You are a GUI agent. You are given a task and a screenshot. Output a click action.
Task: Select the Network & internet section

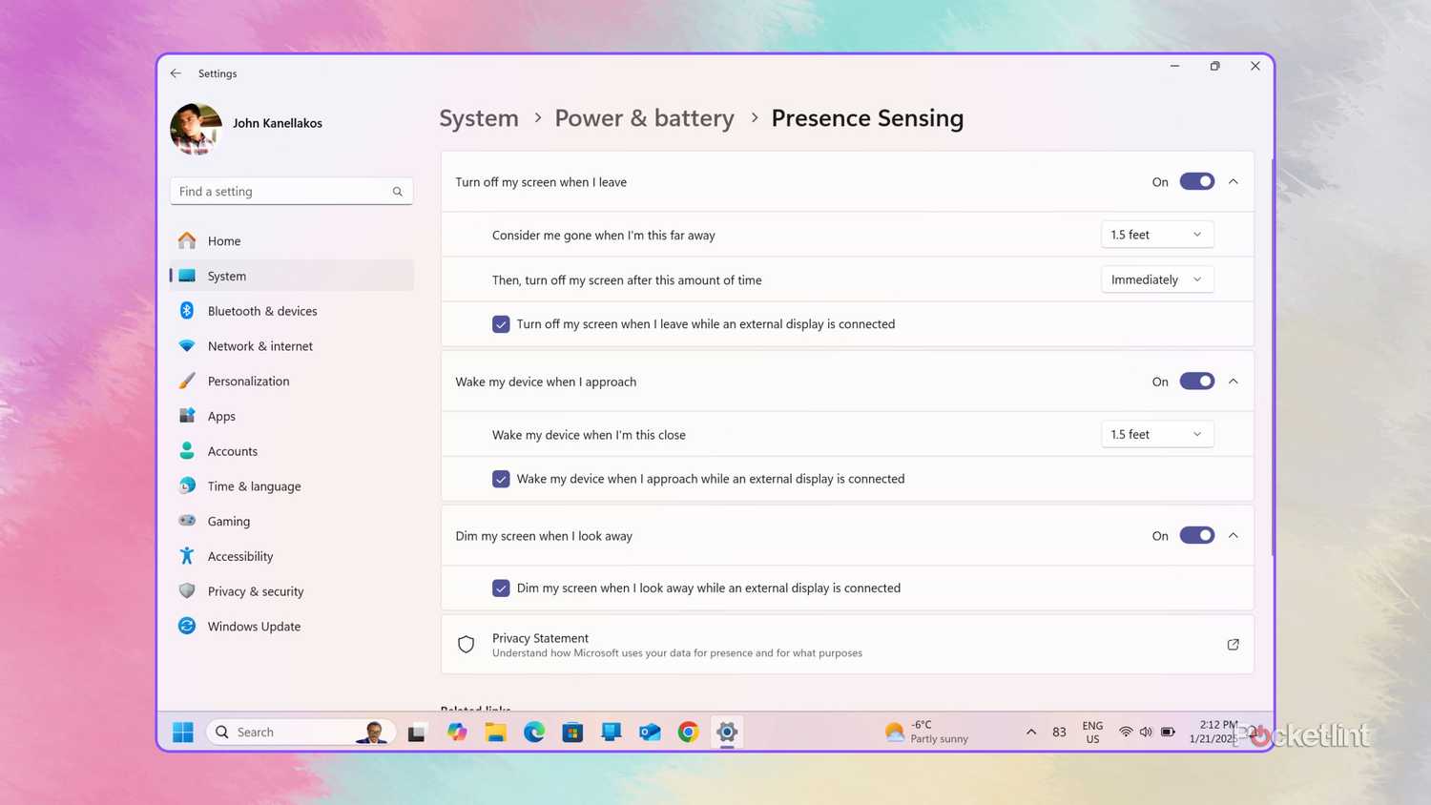click(x=259, y=345)
